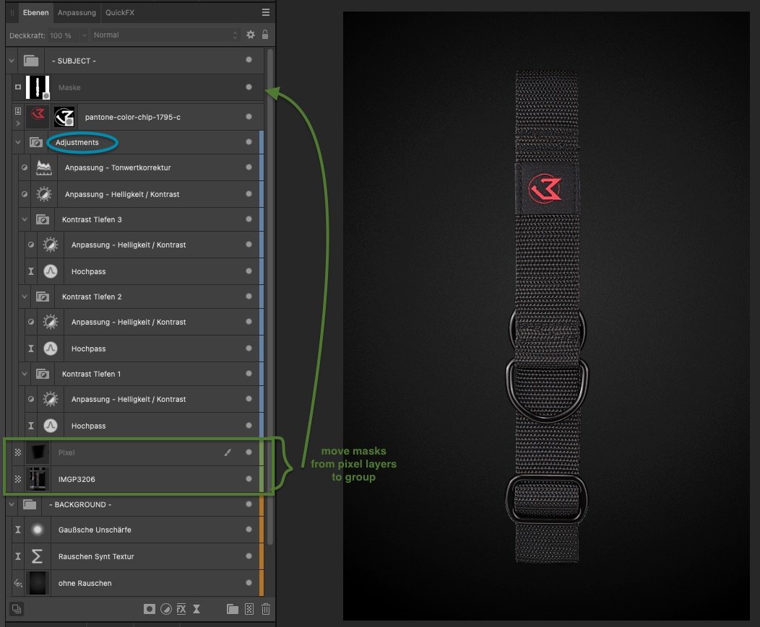Toggle visibility of the Adjustments group
This screenshot has width=760, height=627.
pos(249,142)
